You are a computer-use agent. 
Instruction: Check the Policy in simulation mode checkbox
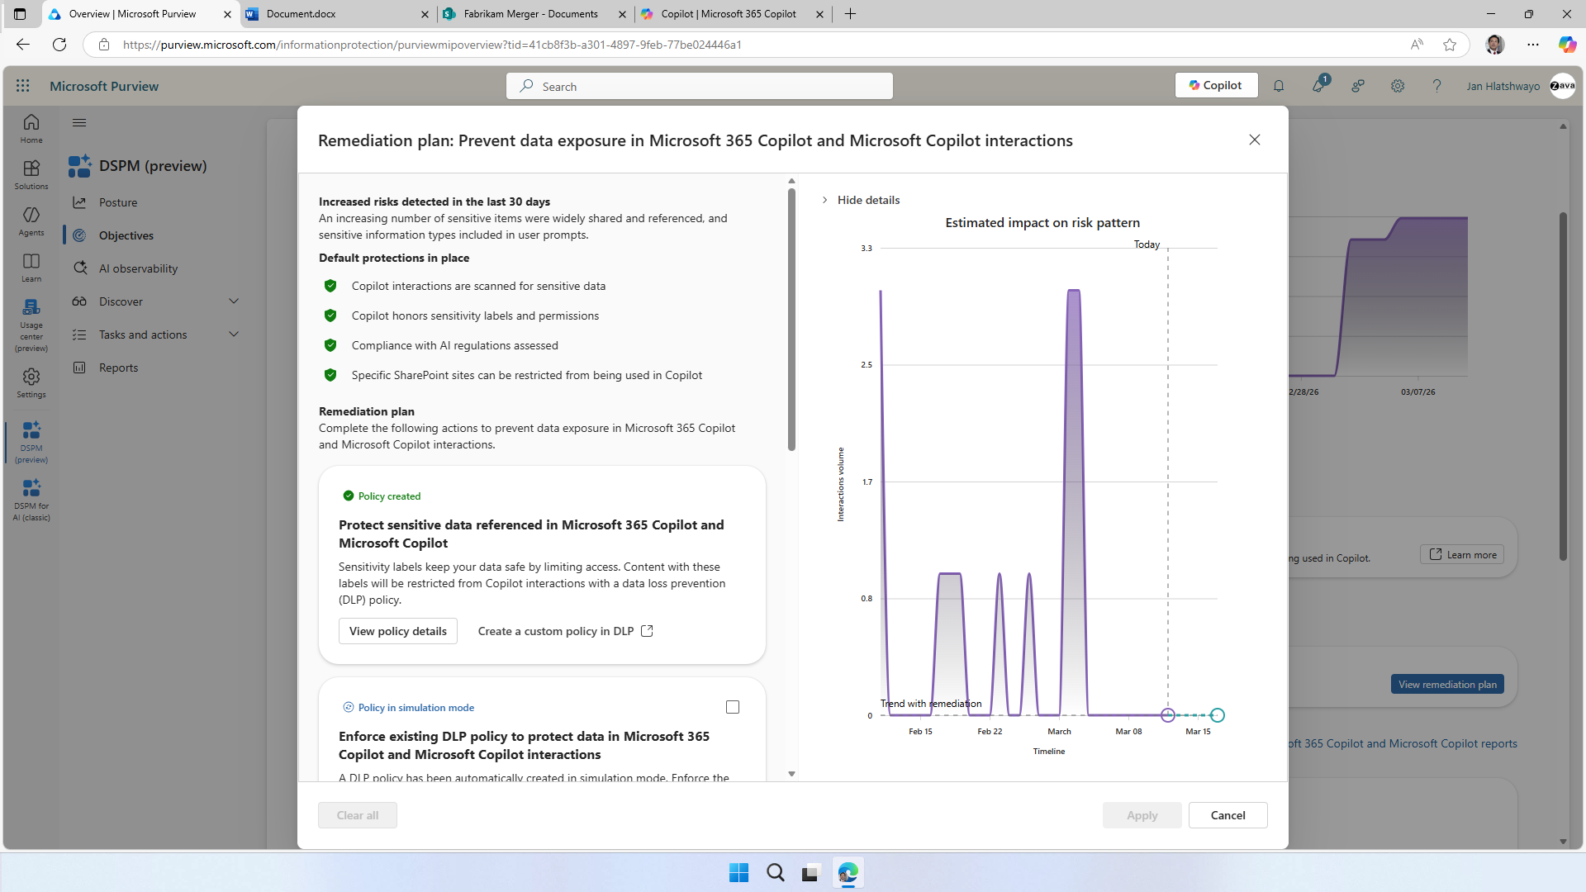tap(733, 707)
